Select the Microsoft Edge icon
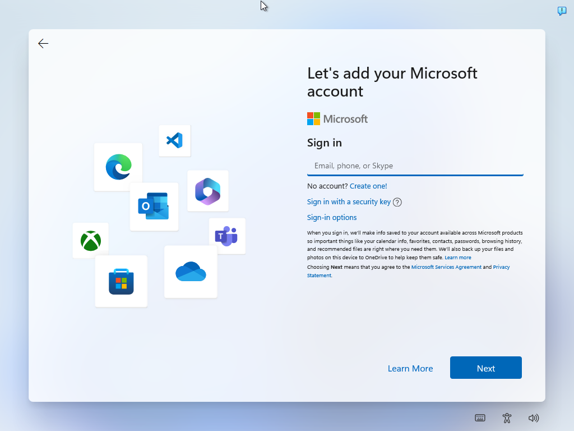574x431 pixels. pos(118,167)
